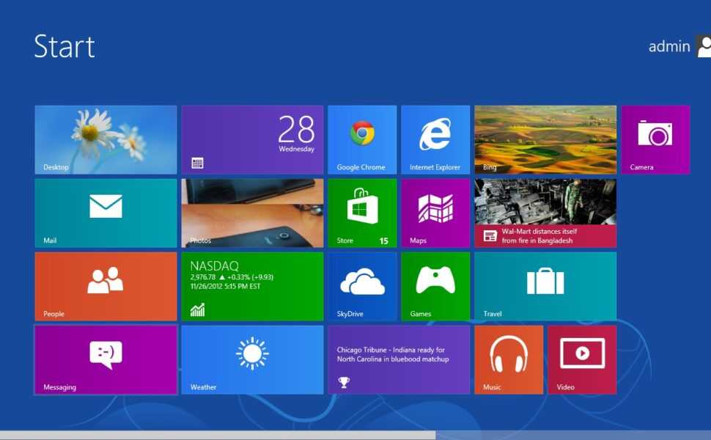Open the Photos tile
The height and width of the screenshot is (440, 711).
click(252, 213)
